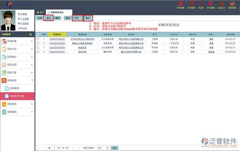
Task: Toggle the select-all checkbox in table header
Action: click(x=38, y=34)
